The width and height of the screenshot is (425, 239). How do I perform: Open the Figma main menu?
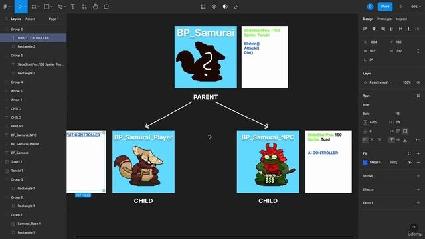pos(5,7)
